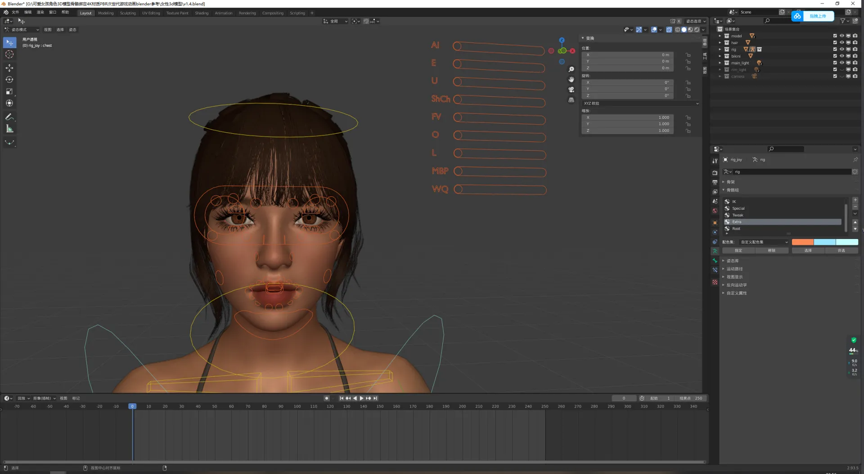Click the 指定 button for bone group

[x=738, y=251]
